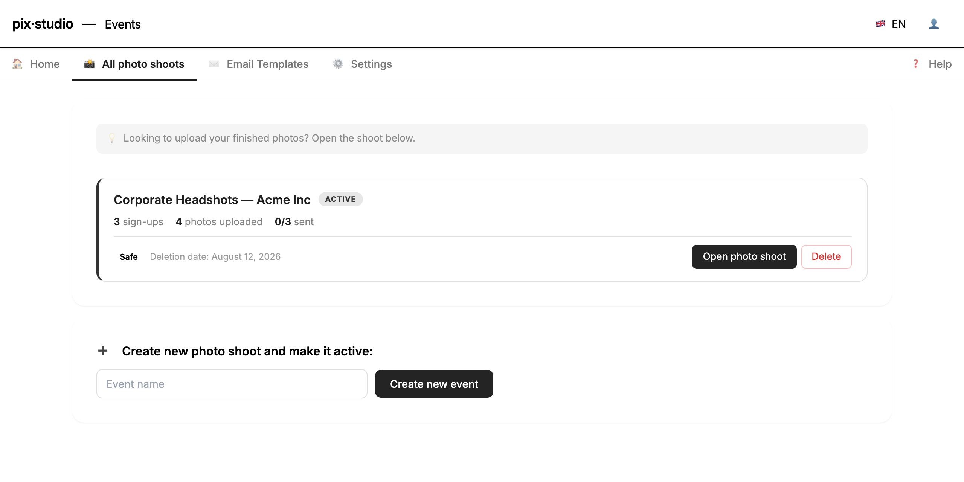Click the camera icon for All photo shoots

[x=89, y=64]
